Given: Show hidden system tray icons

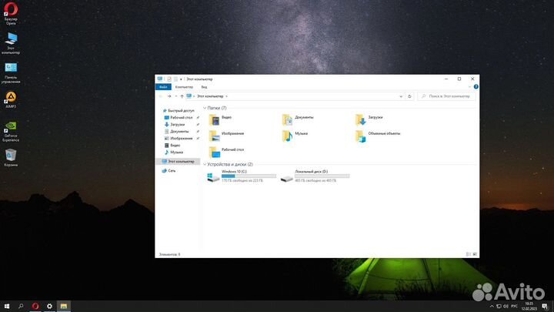Looking at the screenshot, I should point(492,307).
